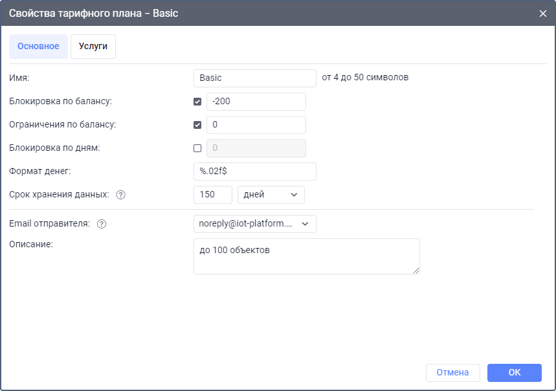Image resolution: width=556 pixels, height=391 pixels.
Task: Click the Описание text area
Action: coord(306,256)
